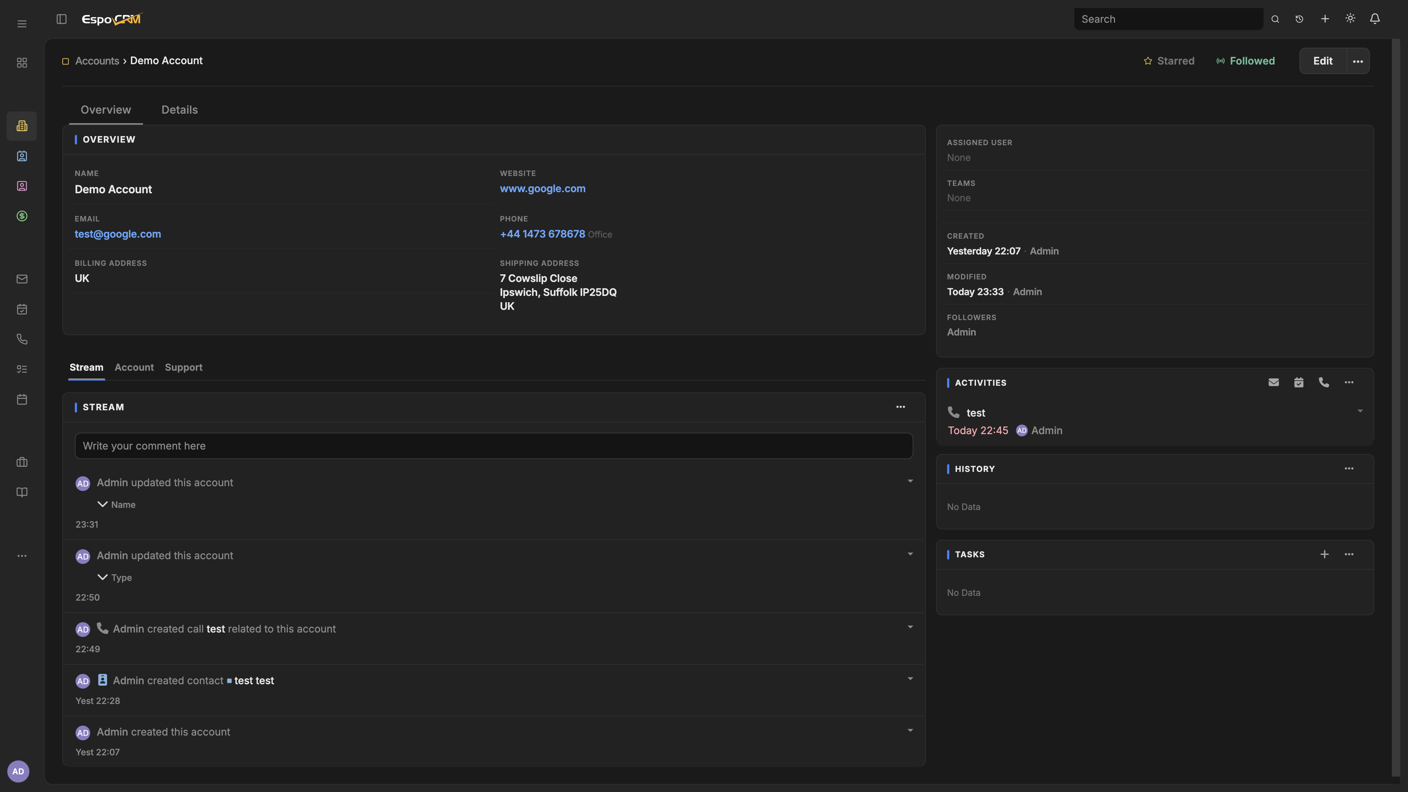Add a task with Tasks plus icon
Screen dimensions: 1408x792
point(1324,554)
